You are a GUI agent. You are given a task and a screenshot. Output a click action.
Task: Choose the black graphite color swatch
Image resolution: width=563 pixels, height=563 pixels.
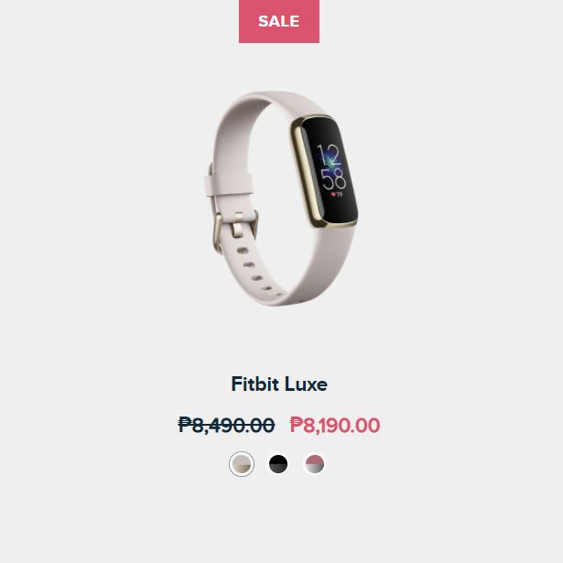click(278, 464)
